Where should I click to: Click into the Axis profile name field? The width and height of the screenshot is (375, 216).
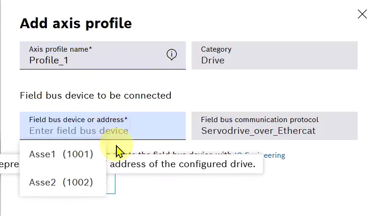tap(103, 55)
